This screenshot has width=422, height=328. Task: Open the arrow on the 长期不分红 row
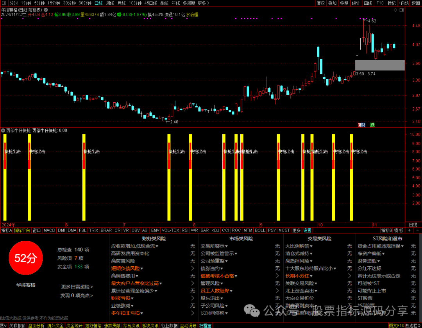coord(349,276)
